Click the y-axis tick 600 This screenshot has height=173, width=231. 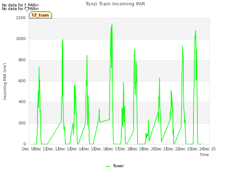click(22, 81)
